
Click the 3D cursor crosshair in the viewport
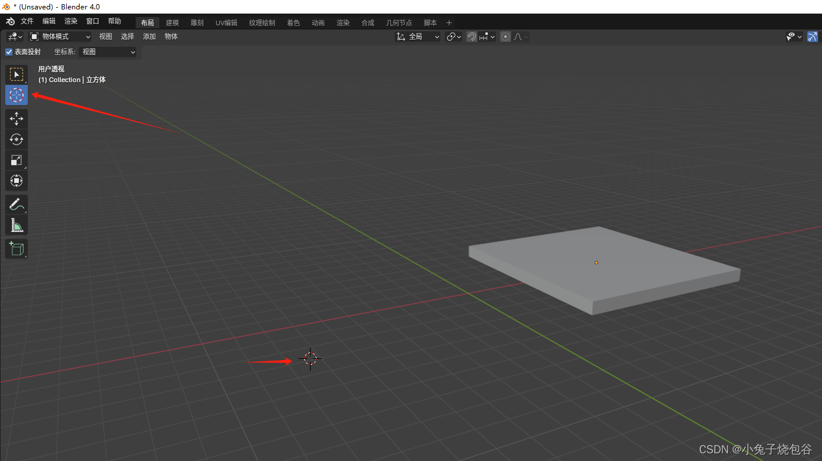pyautogui.click(x=310, y=358)
